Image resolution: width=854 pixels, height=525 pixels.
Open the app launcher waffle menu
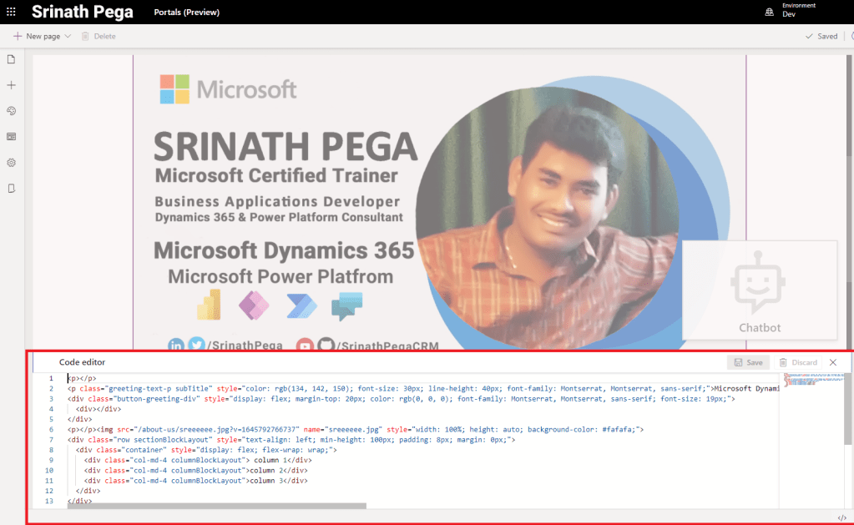[11, 13]
